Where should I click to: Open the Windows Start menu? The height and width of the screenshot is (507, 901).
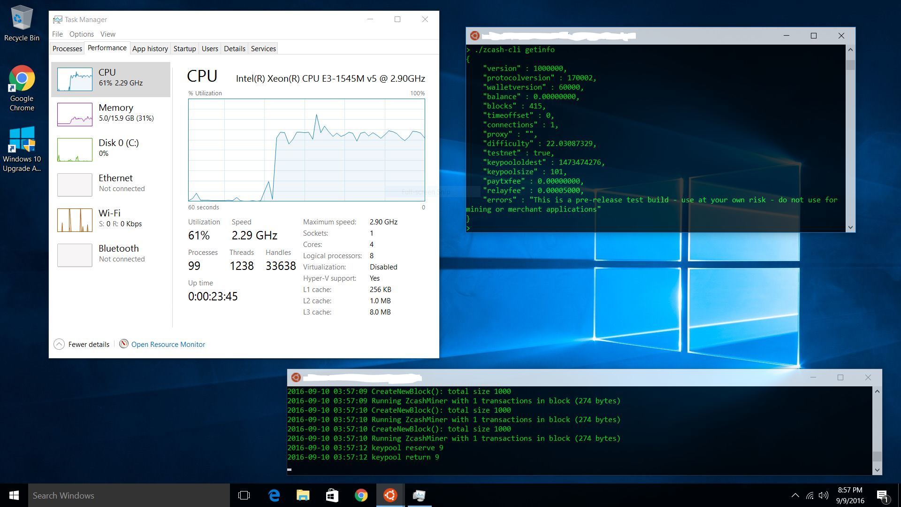tap(14, 495)
